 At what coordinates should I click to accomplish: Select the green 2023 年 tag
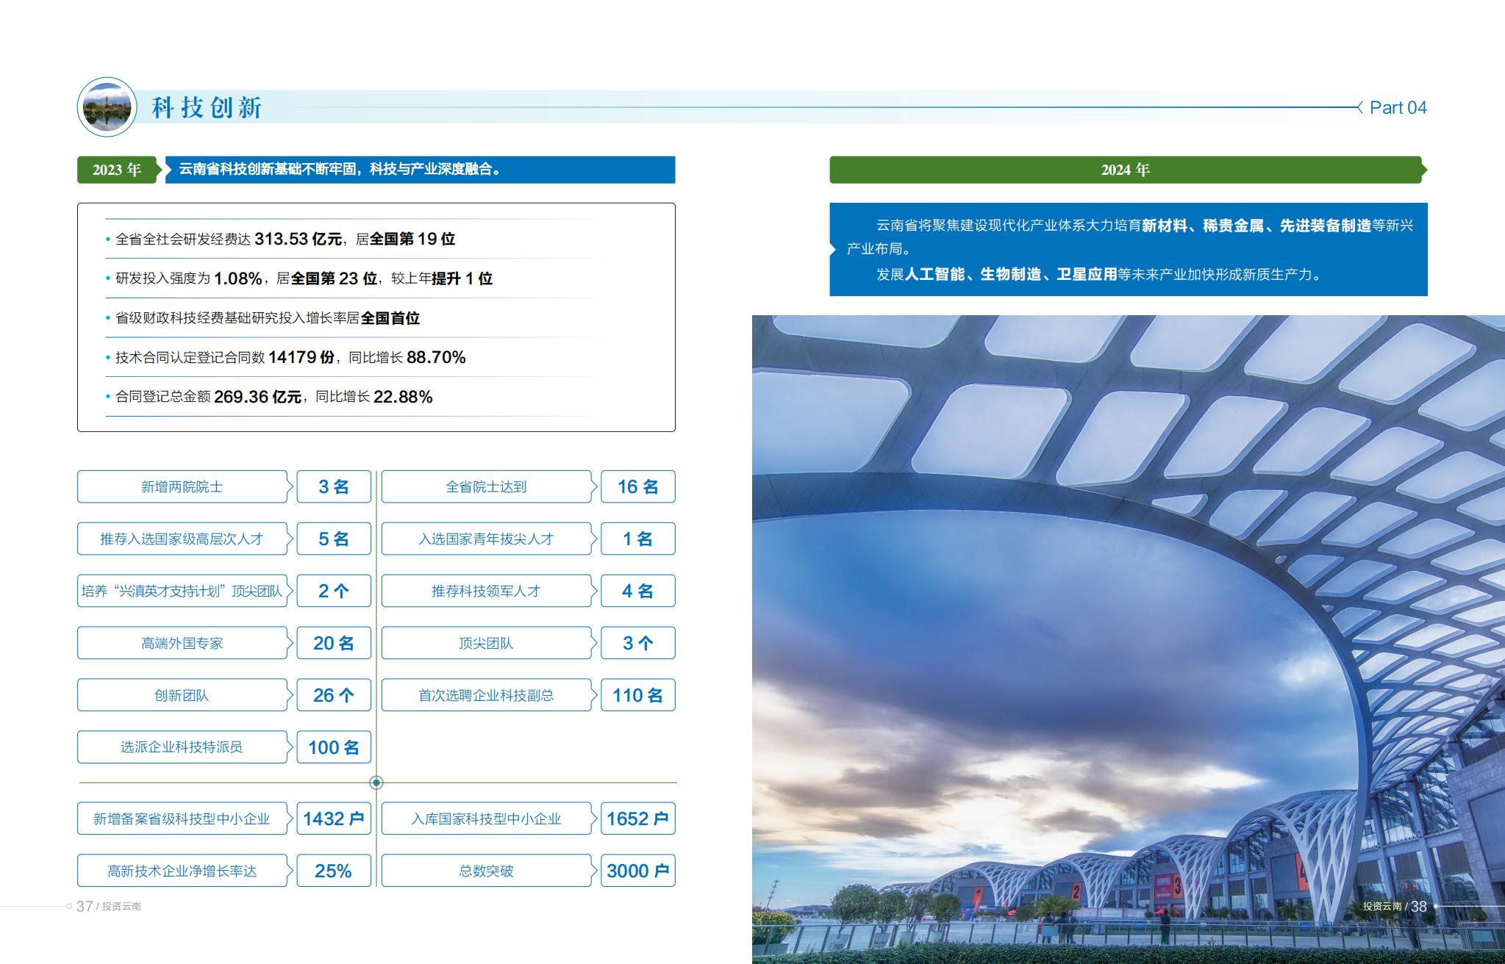(119, 170)
